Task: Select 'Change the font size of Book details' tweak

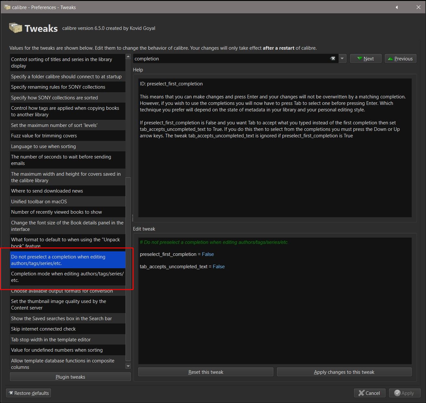Action: click(x=68, y=226)
